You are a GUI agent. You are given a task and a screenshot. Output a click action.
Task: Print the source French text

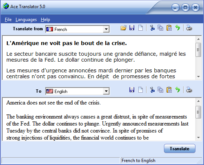(189, 28)
